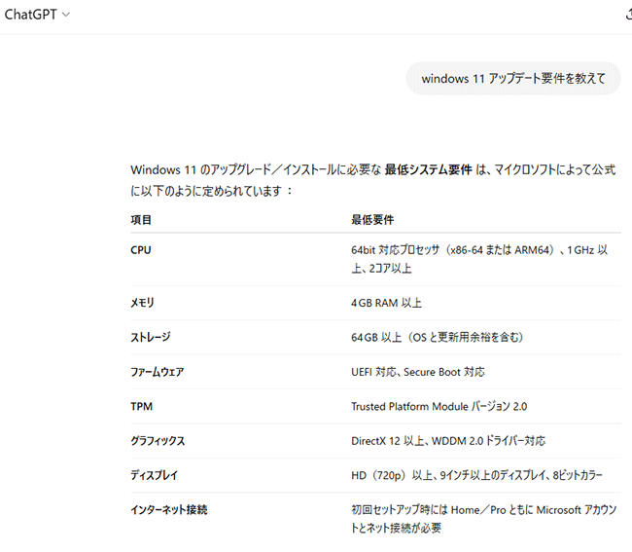Select the user message bubble about Windows 11
The image size is (632, 552).
513,78
